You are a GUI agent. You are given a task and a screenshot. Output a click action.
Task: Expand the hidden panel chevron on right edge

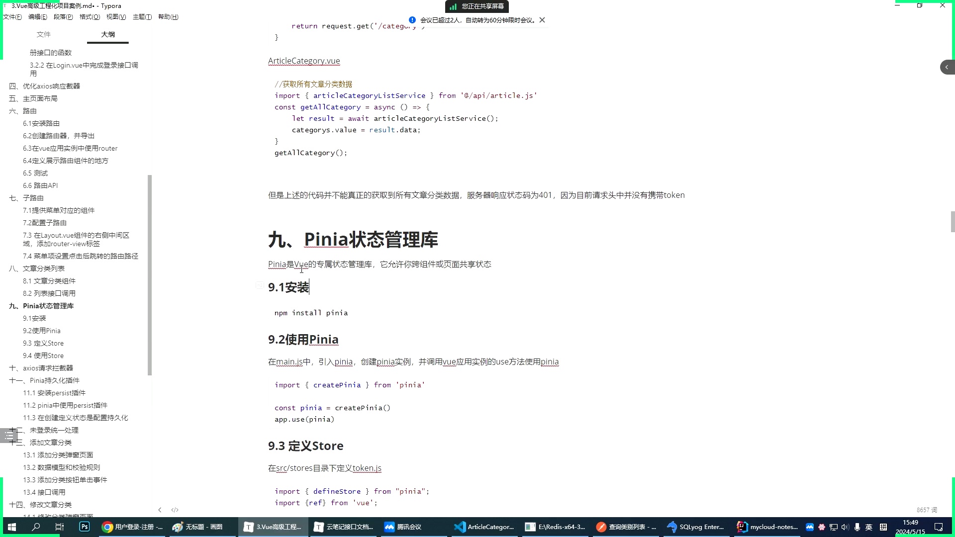(x=947, y=67)
